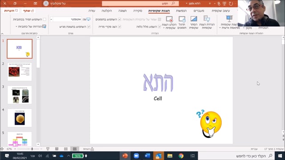Click Record Slide Show icon (הקלט הצגת שקופיות)
285x160 pixels.
coord(169,19)
